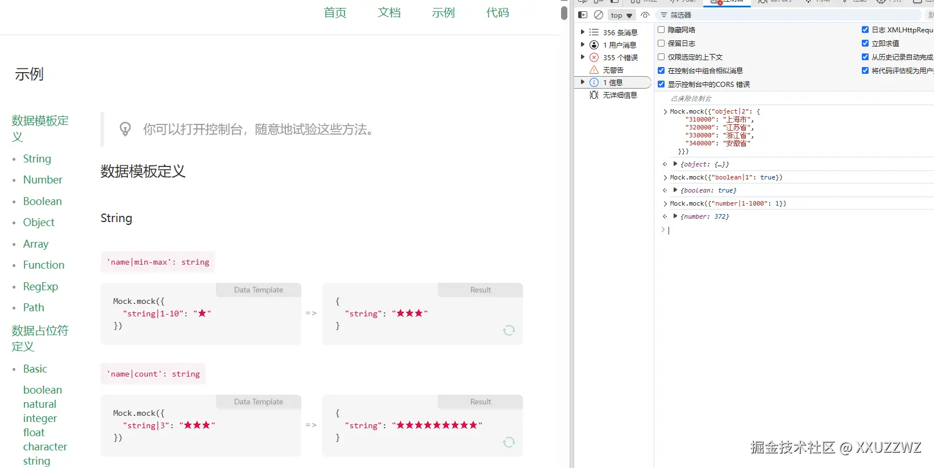
Task: Jump to Basic placeholder link
Action: click(x=35, y=369)
